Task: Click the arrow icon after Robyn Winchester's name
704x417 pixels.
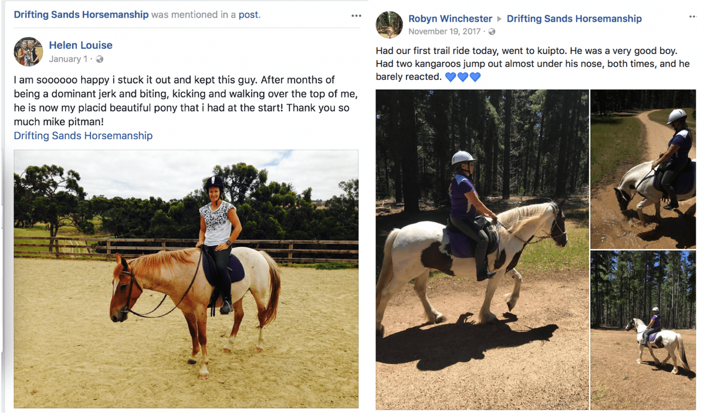Action: click(499, 19)
